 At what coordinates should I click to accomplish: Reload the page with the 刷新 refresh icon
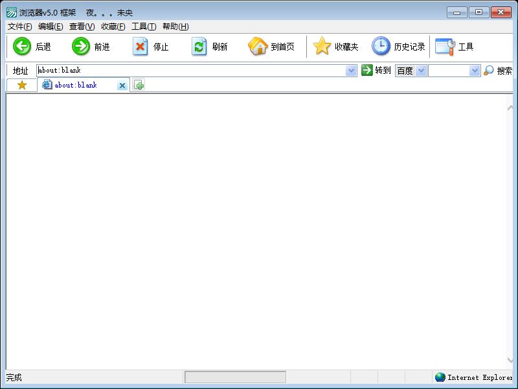tap(199, 46)
